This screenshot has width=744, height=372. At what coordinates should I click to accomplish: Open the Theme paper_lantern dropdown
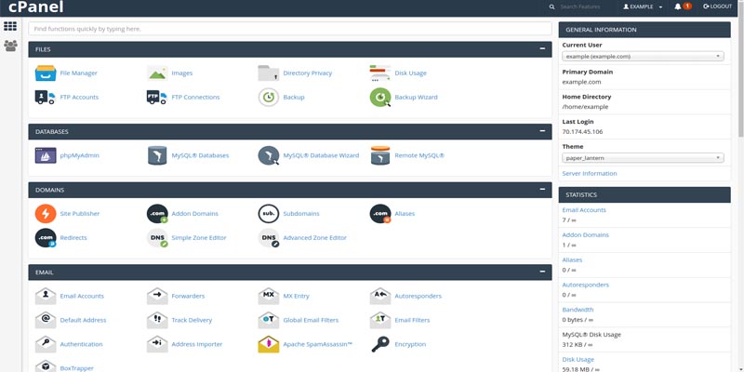coord(643,158)
